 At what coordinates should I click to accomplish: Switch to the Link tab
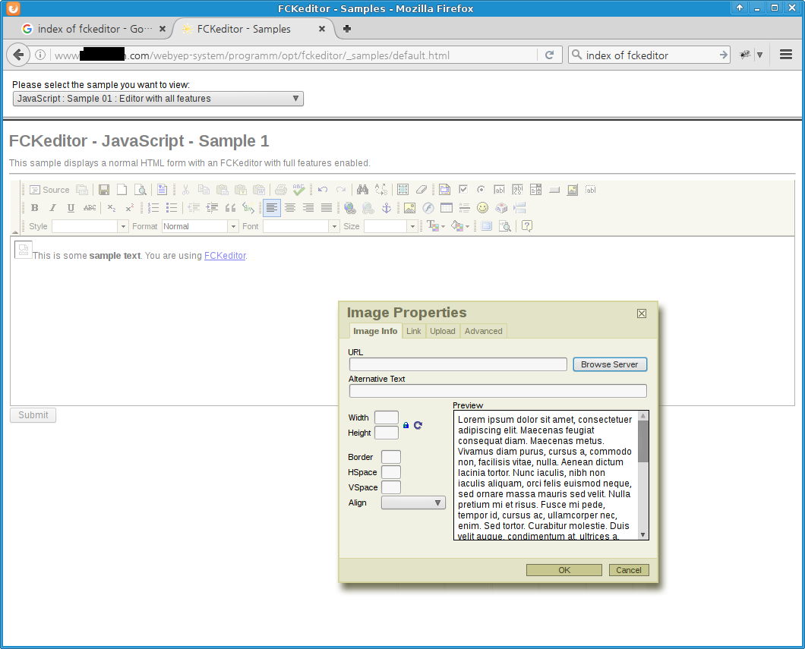click(414, 331)
